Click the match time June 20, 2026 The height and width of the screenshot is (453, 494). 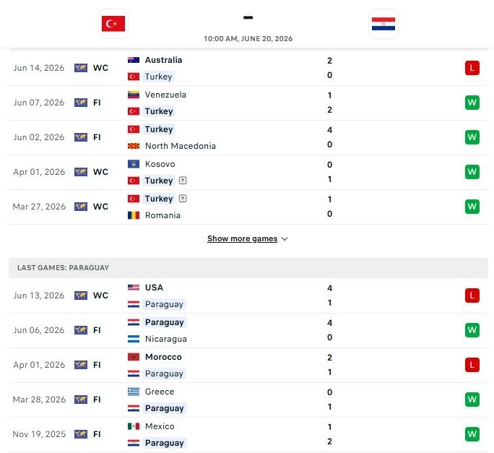pyautogui.click(x=248, y=39)
